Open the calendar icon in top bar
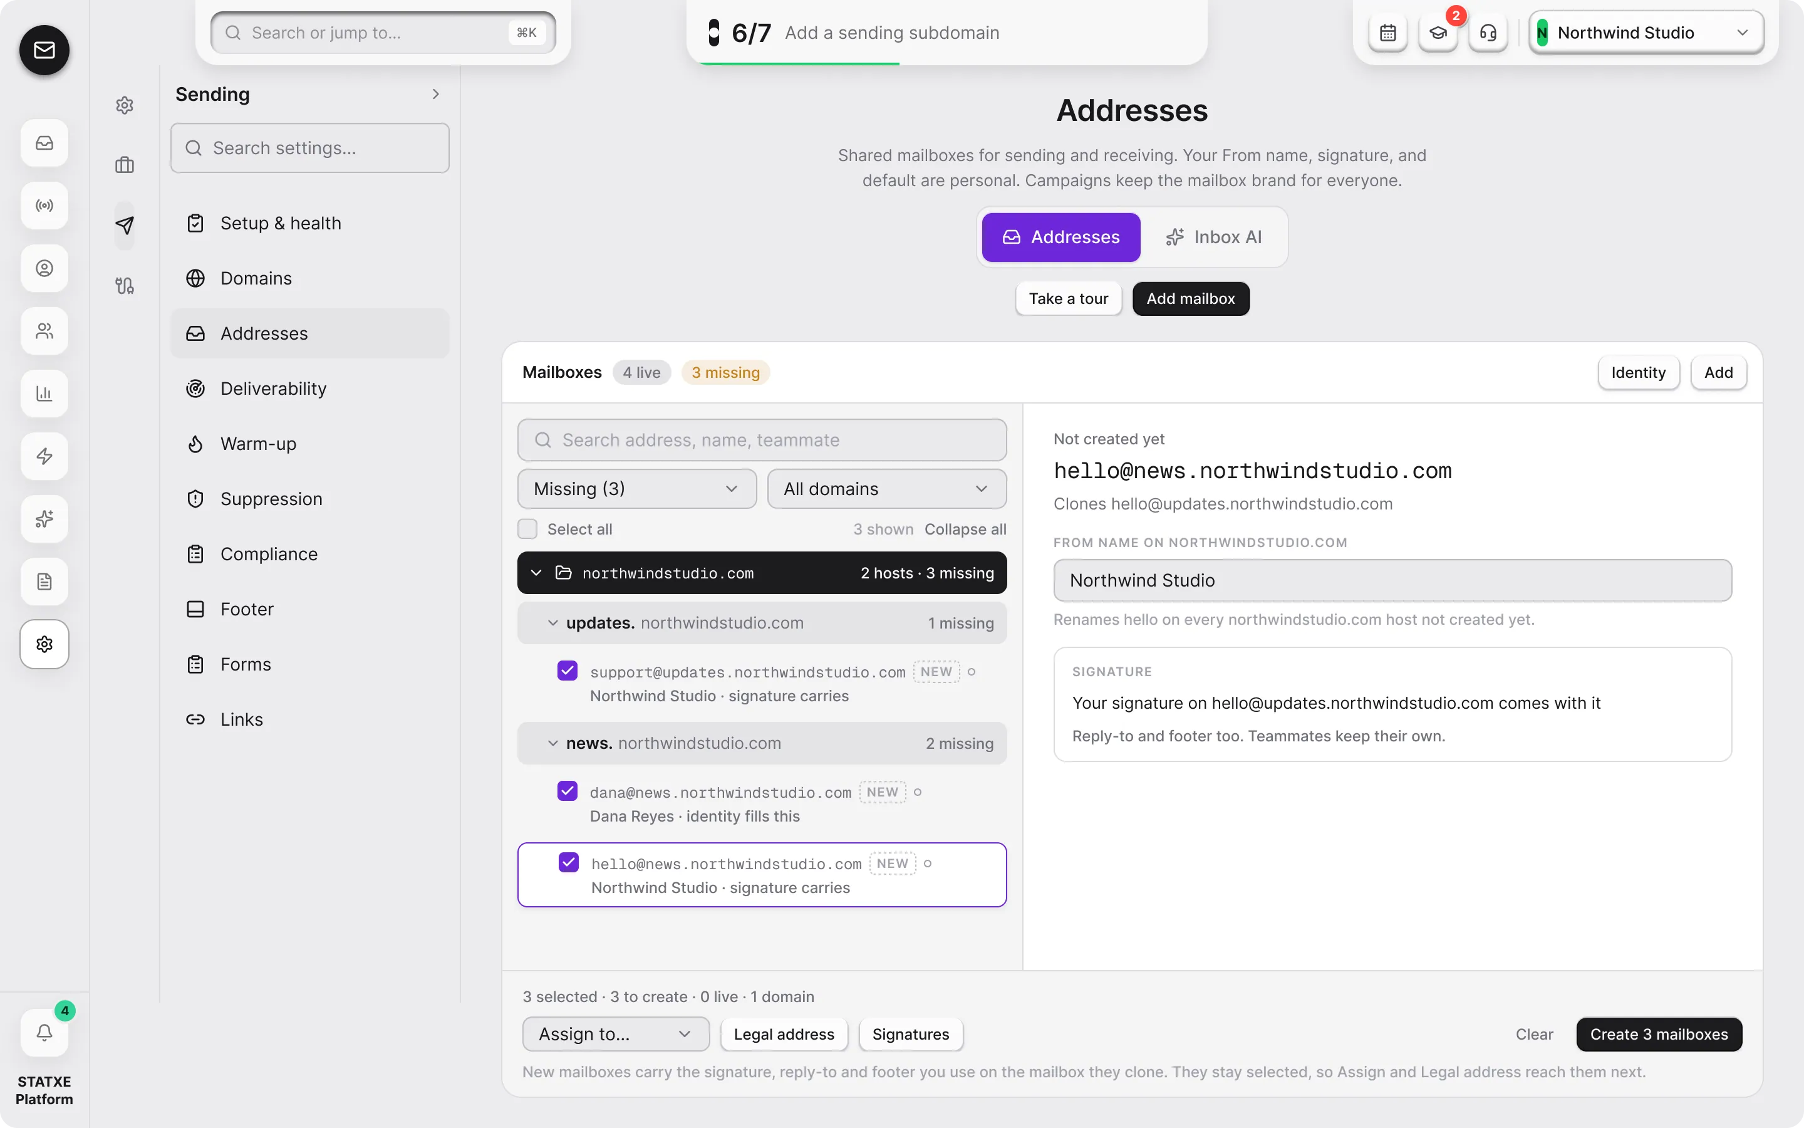Screen dimensions: 1804x1128 click(x=1387, y=33)
